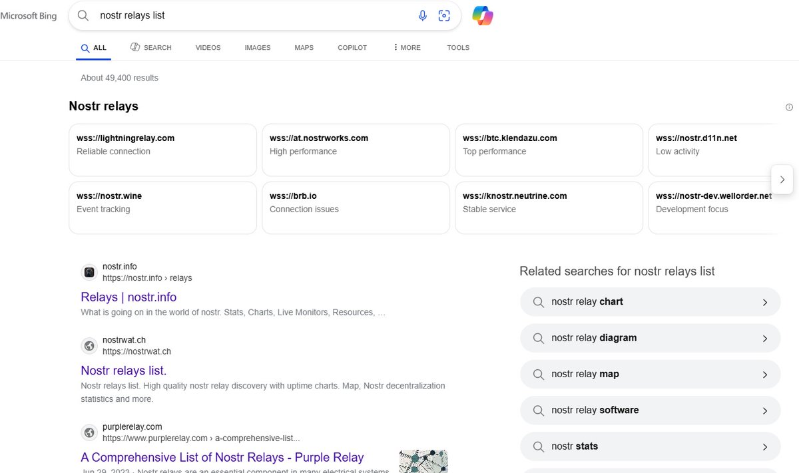Image resolution: width=799 pixels, height=473 pixels.
Task: Click magnifier icon beside nostr relay chart
Action: [539, 302]
